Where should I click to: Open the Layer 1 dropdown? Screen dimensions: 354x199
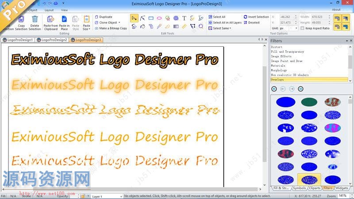click(x=107, y=196)
